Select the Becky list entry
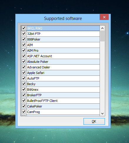Image resolution: width=129 pixels, height=143 pixels. click(63, 84)
